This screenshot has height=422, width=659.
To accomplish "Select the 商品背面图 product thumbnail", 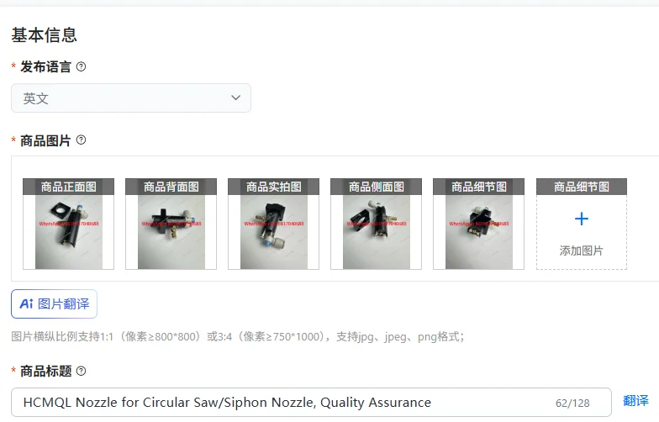I will point(171,224).
